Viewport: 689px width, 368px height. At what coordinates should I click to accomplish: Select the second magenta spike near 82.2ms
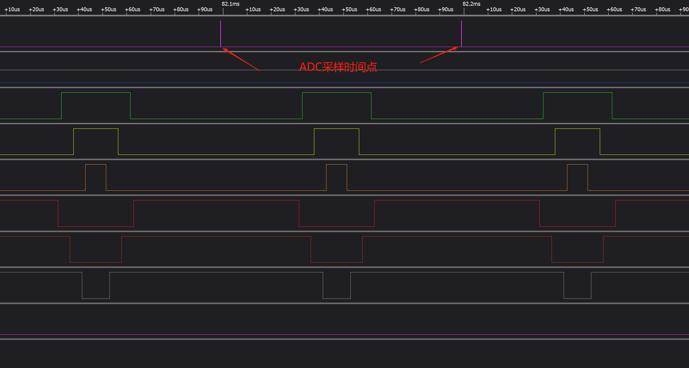tap(461, 33)
